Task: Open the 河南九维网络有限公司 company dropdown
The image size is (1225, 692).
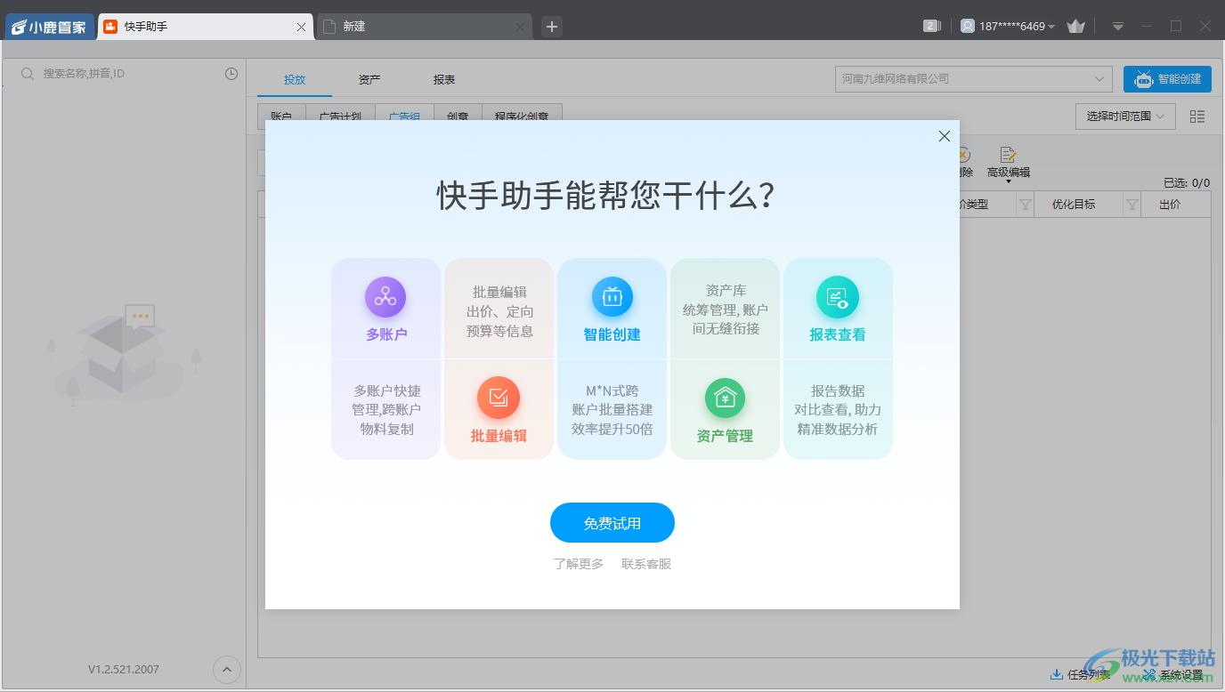Action: point(974,79)
